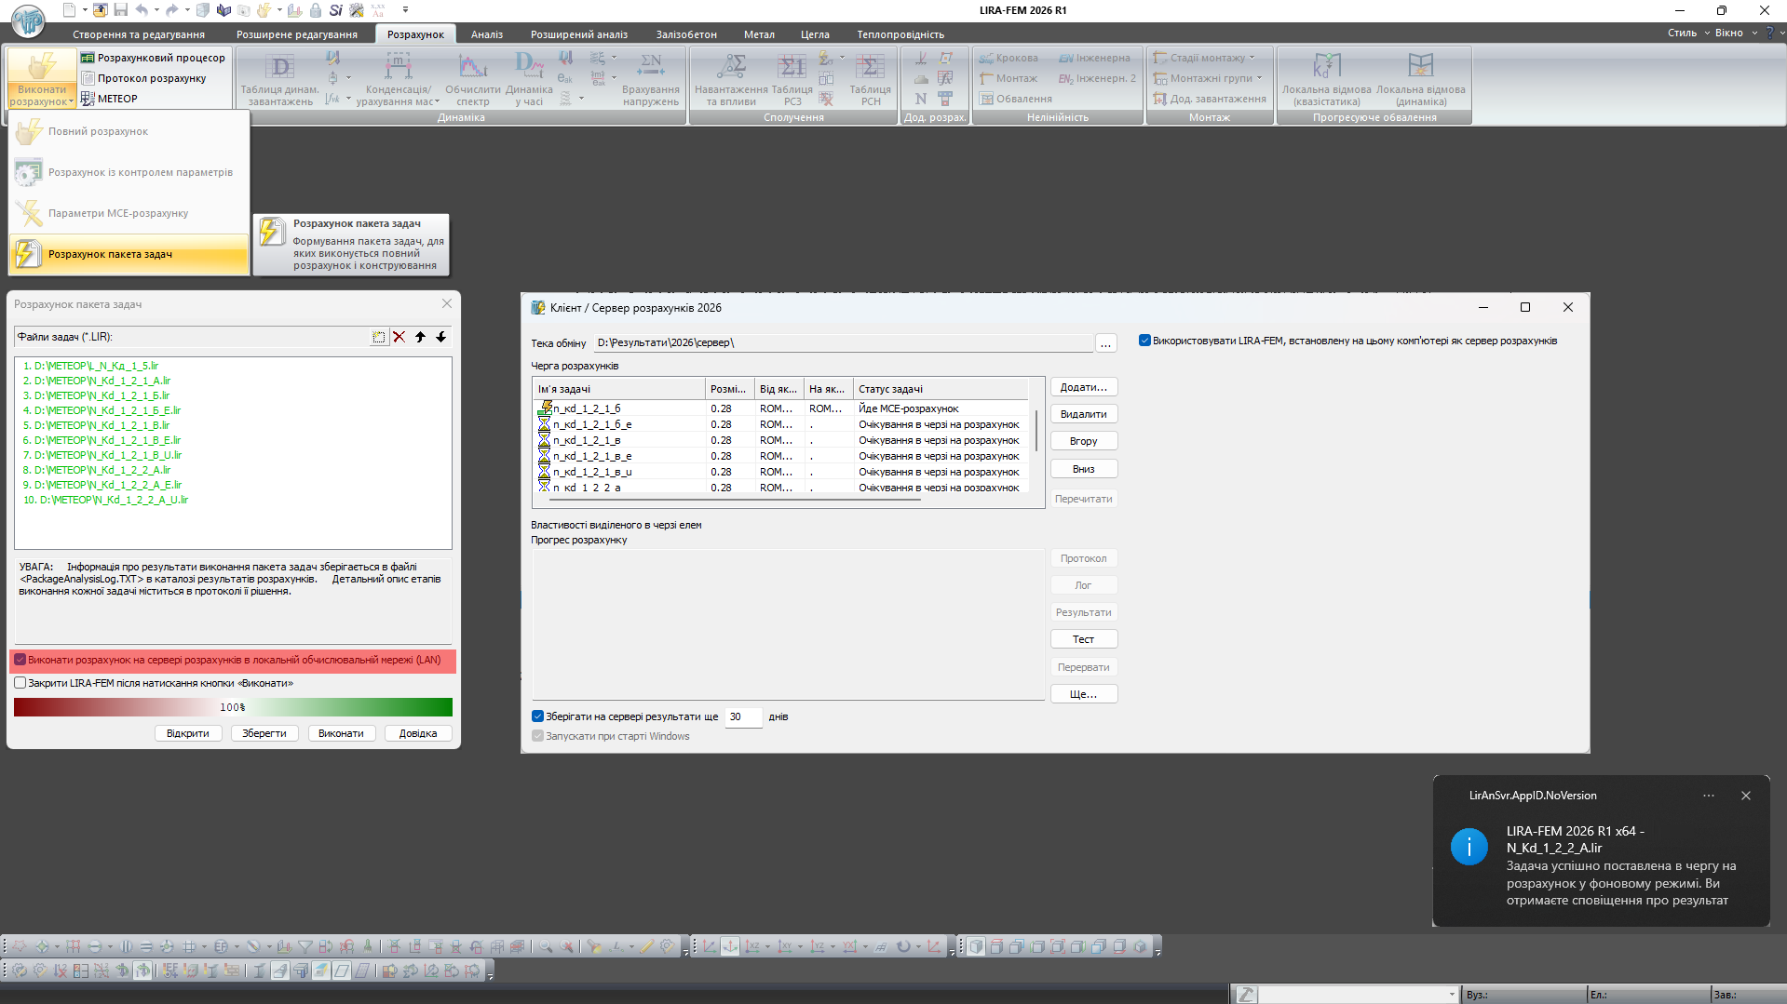Select Повний розрахунок menu entry
The image size is (1787, 1004).
click(98, 131)
